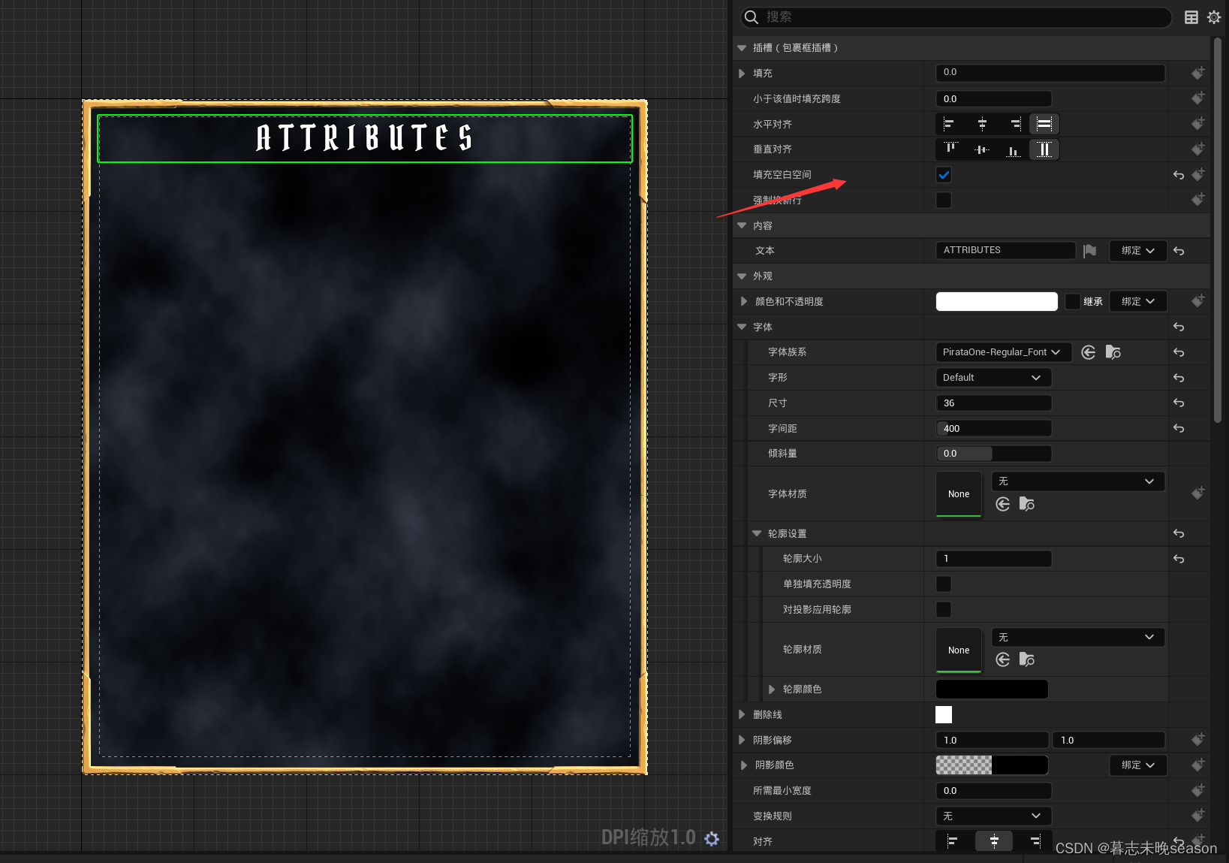1229x863 pixels.
Task: Set vertical alignment to fill
Action: click(1044, 149)
